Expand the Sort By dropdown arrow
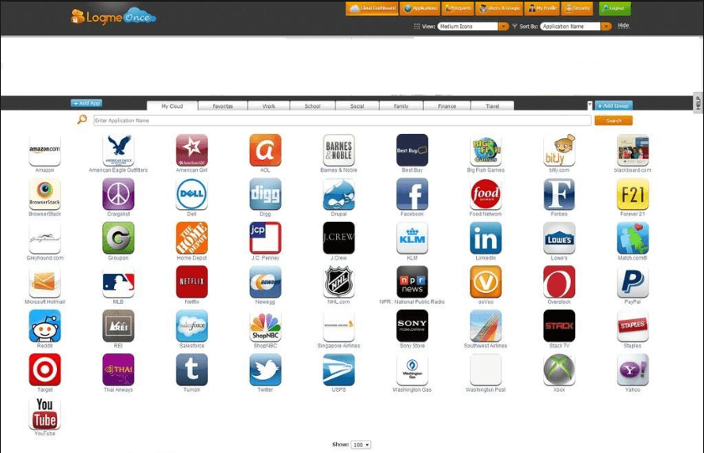 606,27
